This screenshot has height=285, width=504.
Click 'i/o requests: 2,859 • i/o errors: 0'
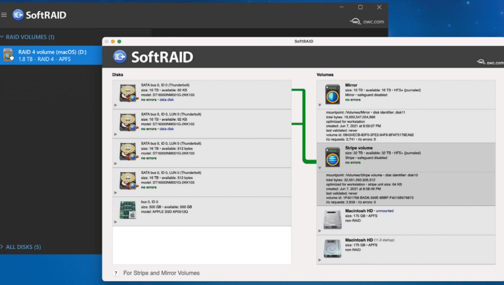tap(351, 202)
